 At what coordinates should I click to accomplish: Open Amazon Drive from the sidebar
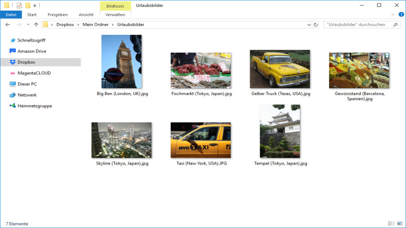point(32,51)
